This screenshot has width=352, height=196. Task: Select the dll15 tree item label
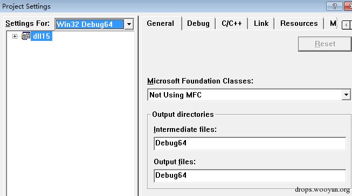(42, 36)
